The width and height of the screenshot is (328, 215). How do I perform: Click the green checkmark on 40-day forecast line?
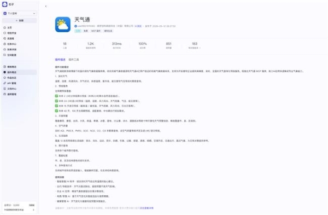[56, 111]
